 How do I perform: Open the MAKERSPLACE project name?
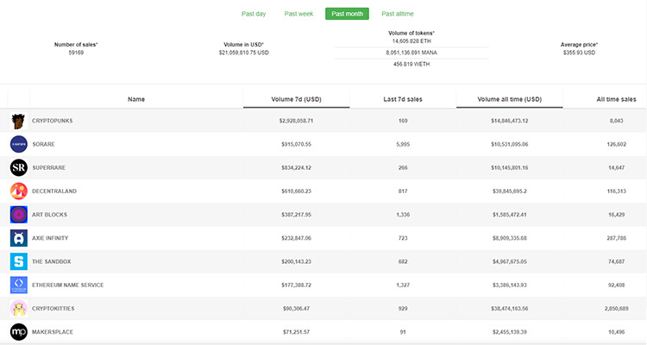tap(53, 332)
